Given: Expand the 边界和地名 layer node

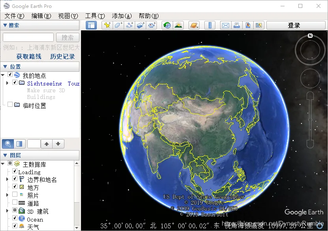Looking at the screenshot, I should (8, 179).
